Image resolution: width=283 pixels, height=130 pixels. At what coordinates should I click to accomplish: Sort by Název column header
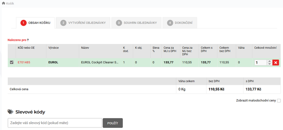85,48
